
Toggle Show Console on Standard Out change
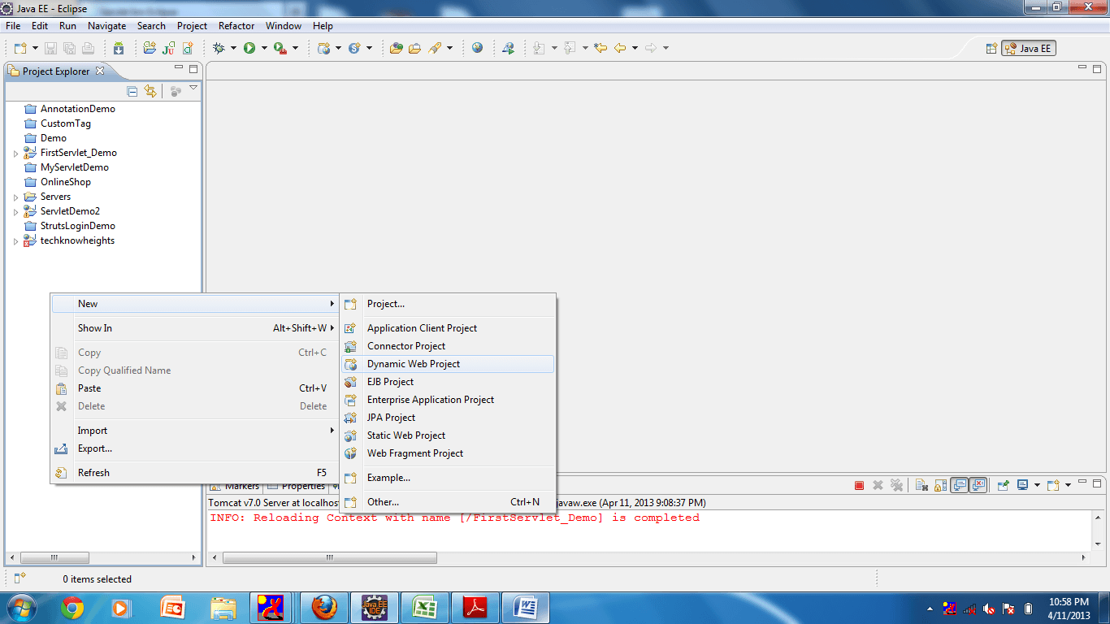point(960,485)
